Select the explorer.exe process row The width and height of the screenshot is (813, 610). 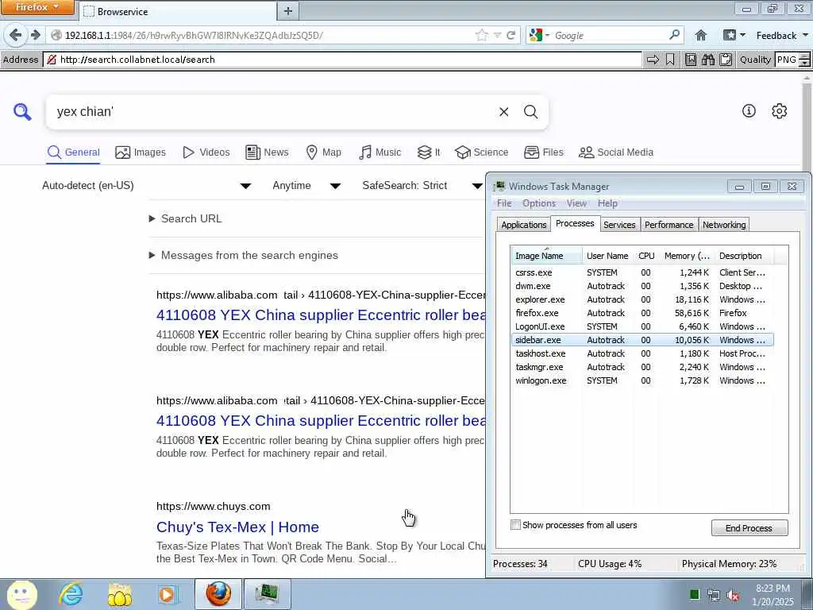(642, 299)
